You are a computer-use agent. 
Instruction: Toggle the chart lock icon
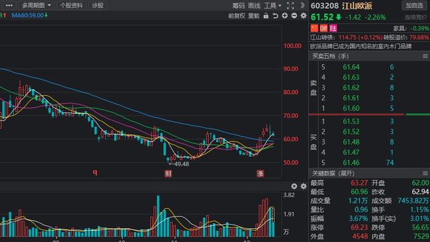(266, 16)
